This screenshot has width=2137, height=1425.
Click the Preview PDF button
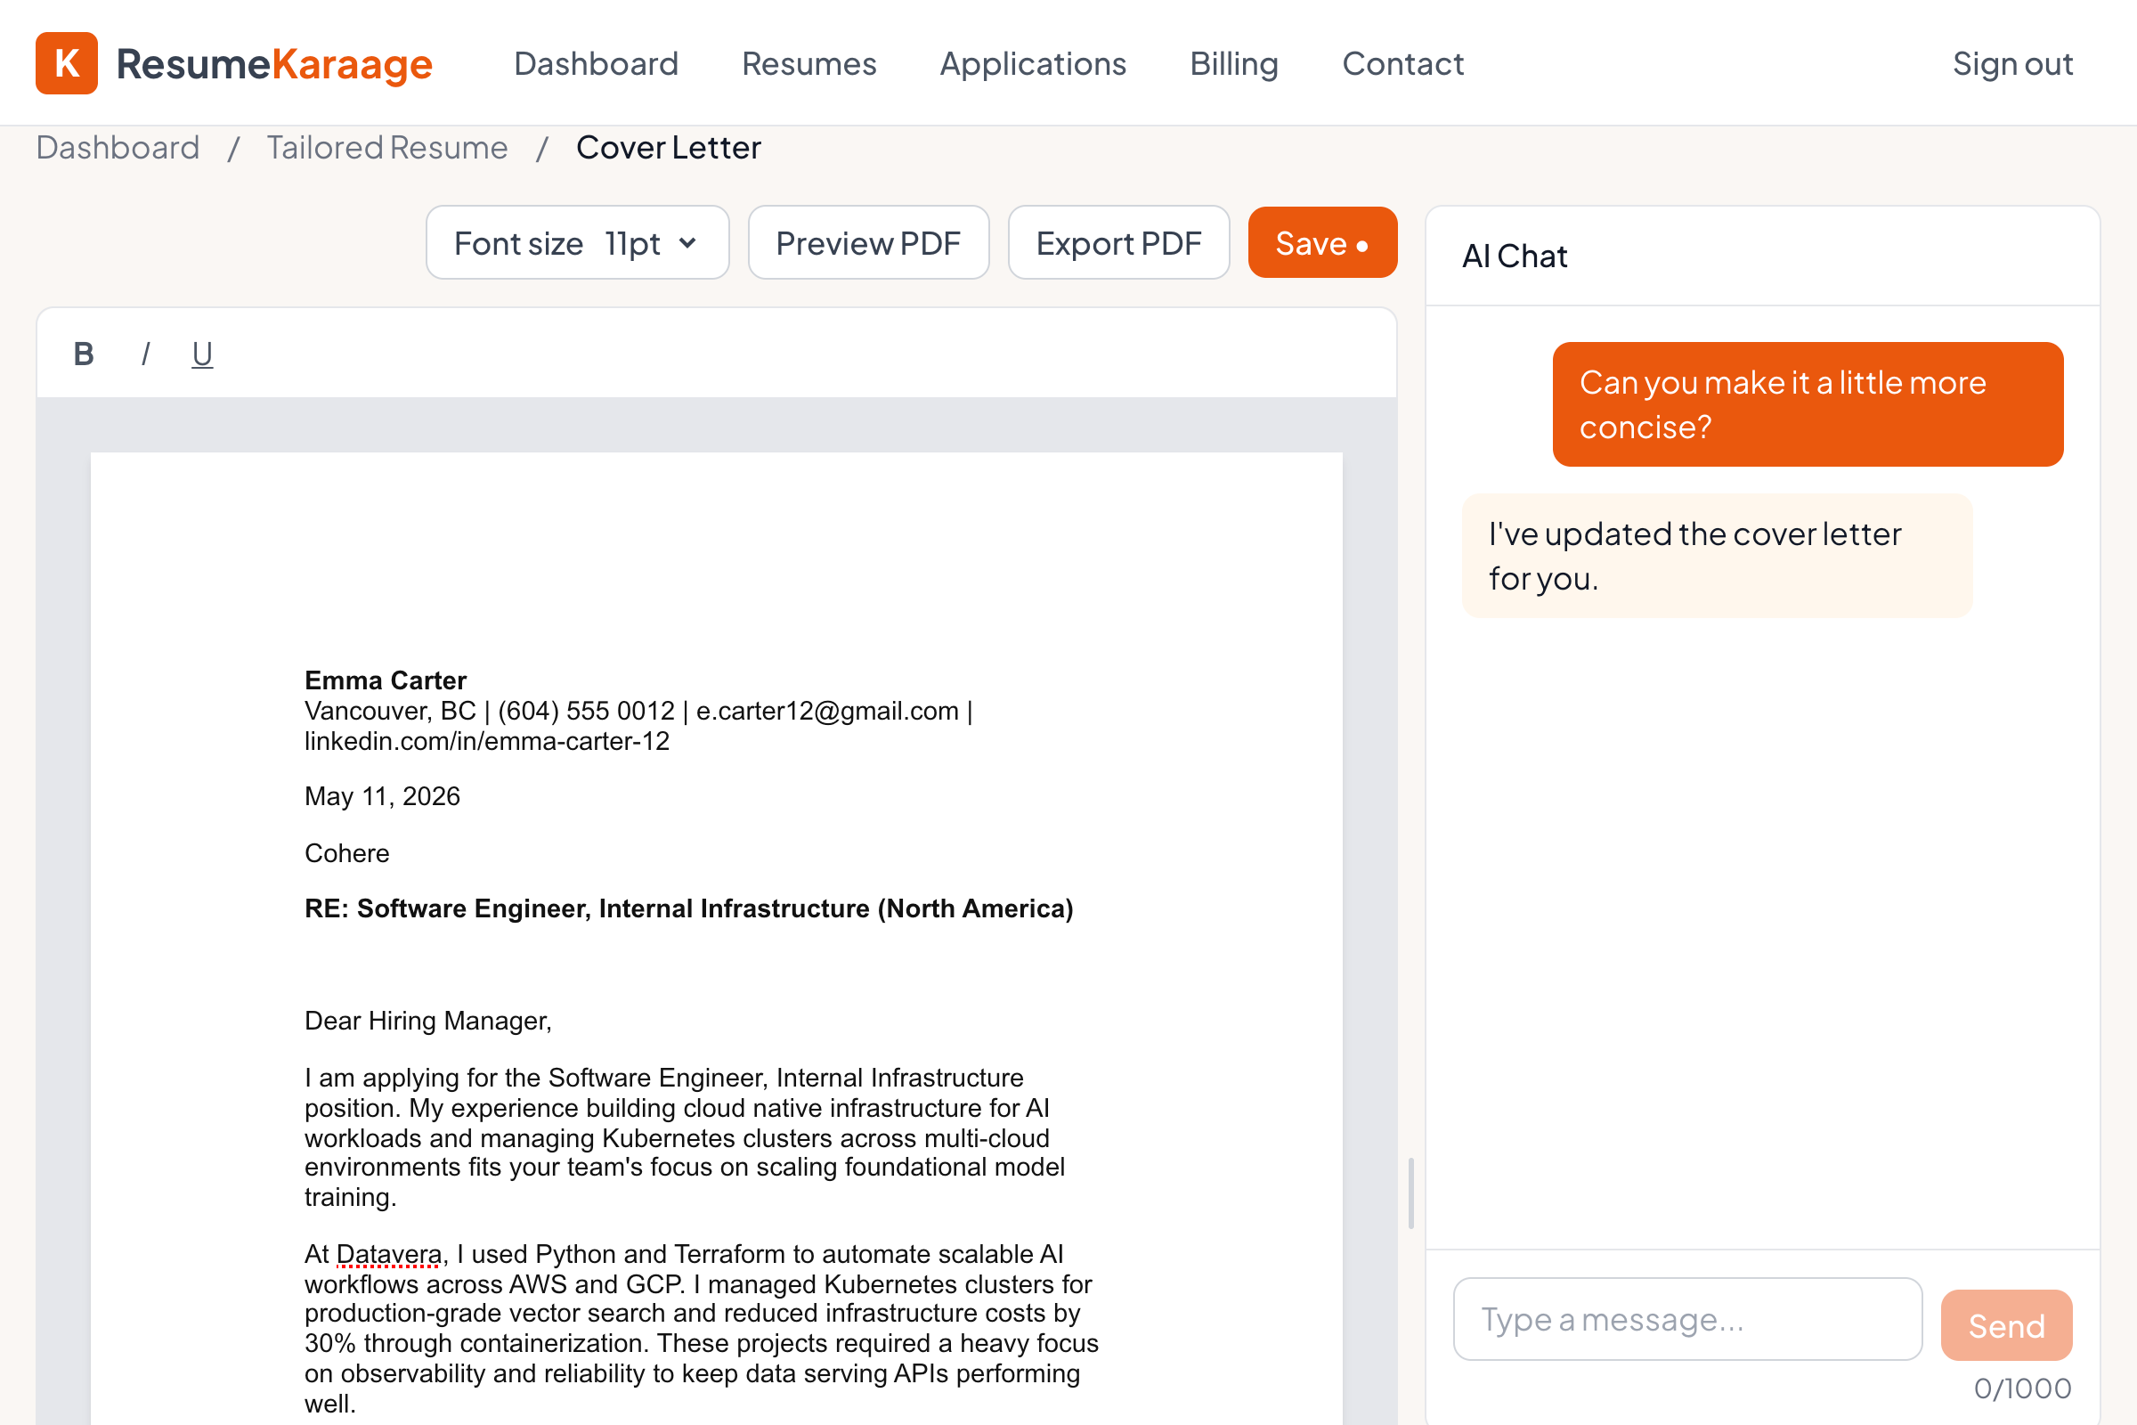pyautogui.click(x=867, y=242)
